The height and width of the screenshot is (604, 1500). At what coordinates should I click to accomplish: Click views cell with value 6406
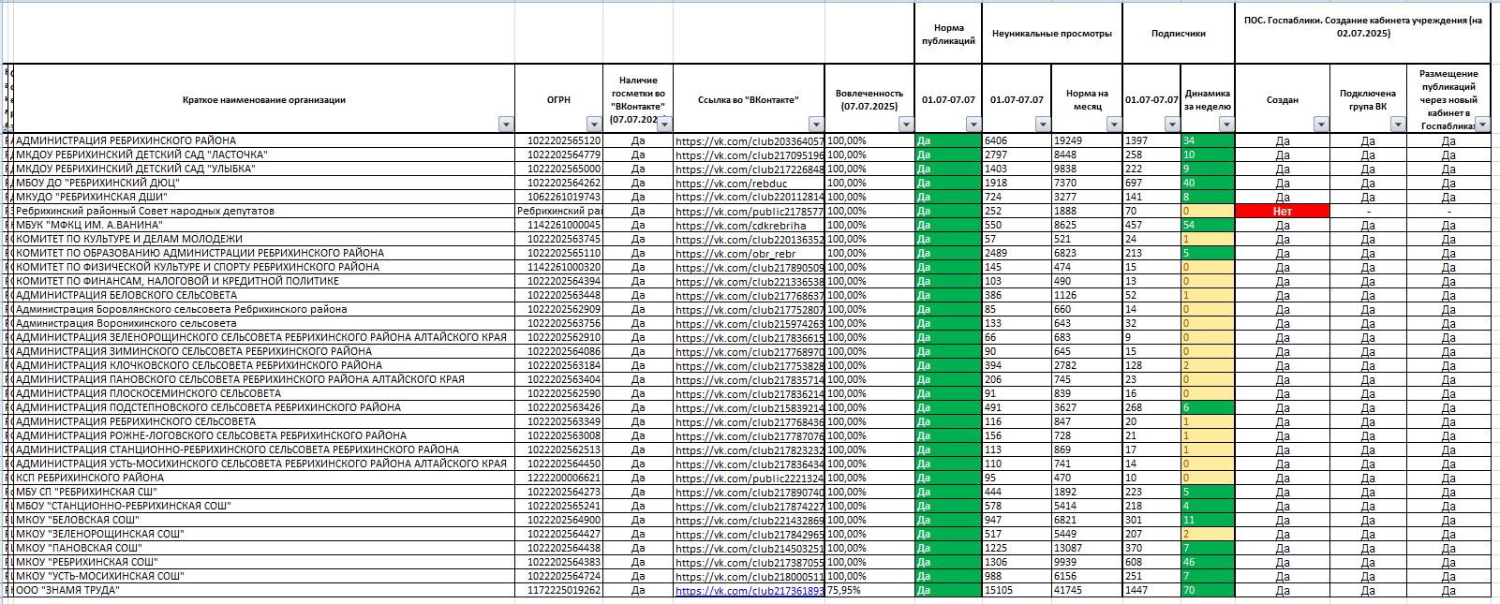(x=1017, y=141)
